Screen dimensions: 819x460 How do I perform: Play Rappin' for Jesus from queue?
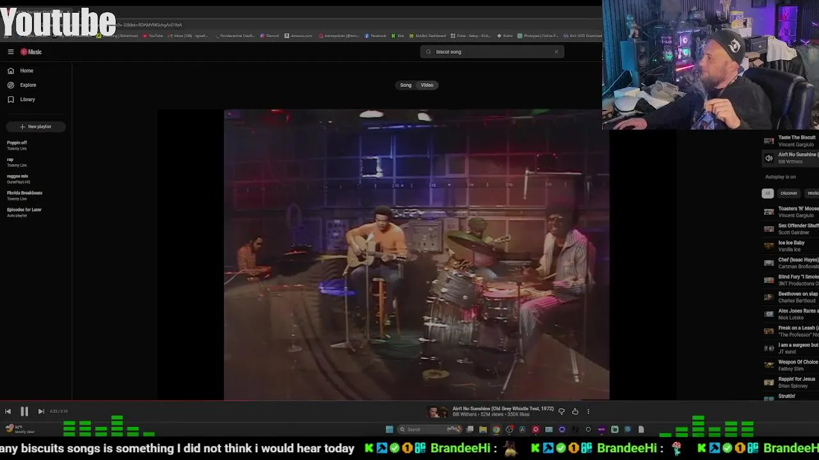pos(791,382)
